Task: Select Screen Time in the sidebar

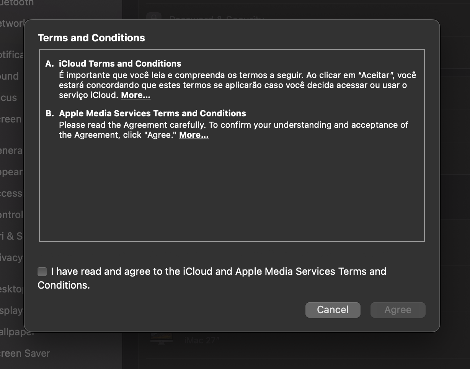Action: (x=11, y=119)
